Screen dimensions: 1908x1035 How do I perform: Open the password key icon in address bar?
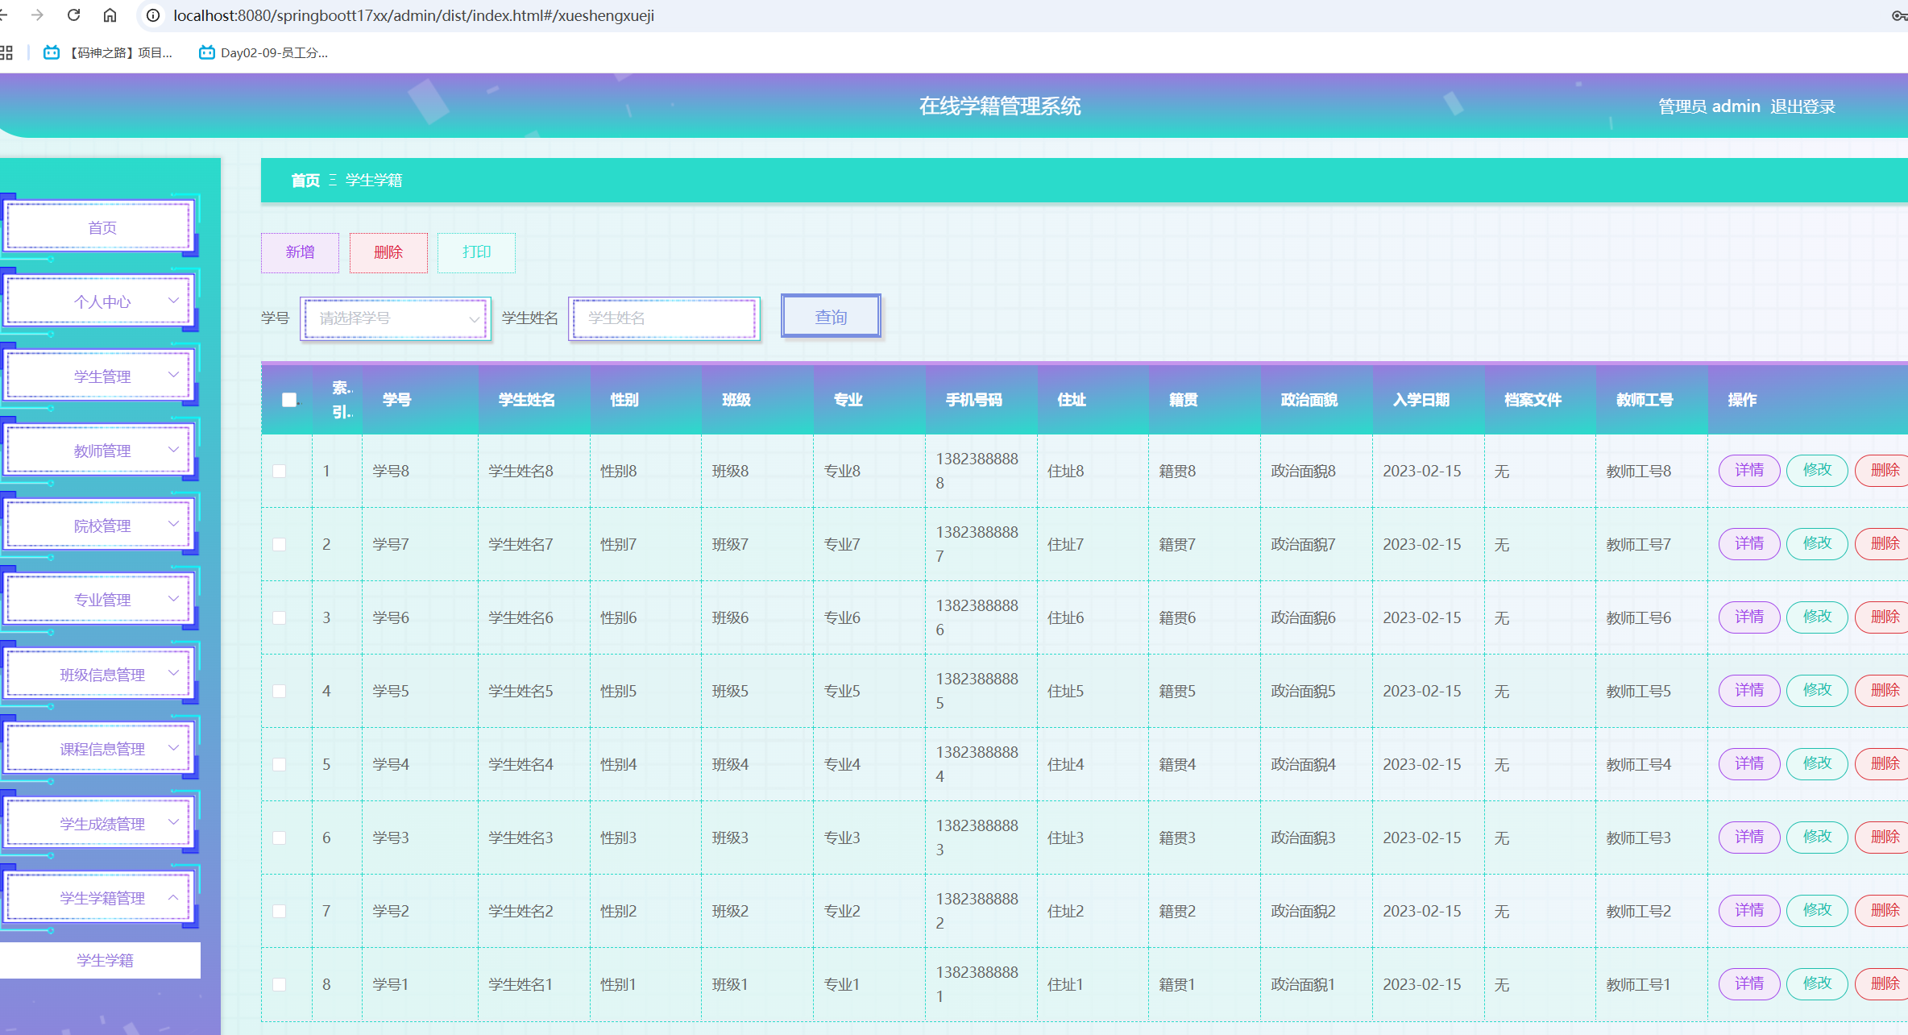1898,15
